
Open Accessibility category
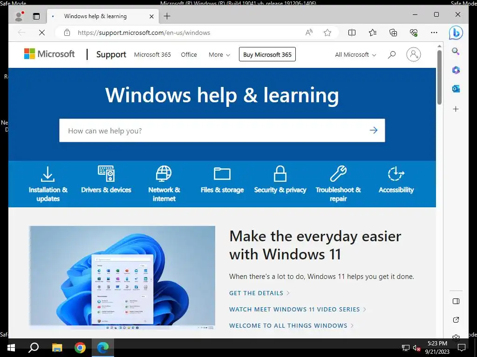point(396,180)
